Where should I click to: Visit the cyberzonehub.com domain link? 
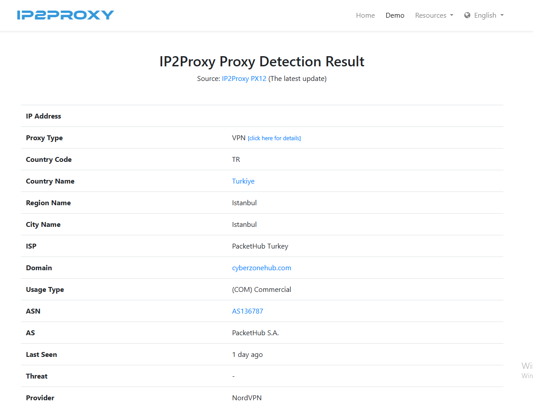click(262, 268)
